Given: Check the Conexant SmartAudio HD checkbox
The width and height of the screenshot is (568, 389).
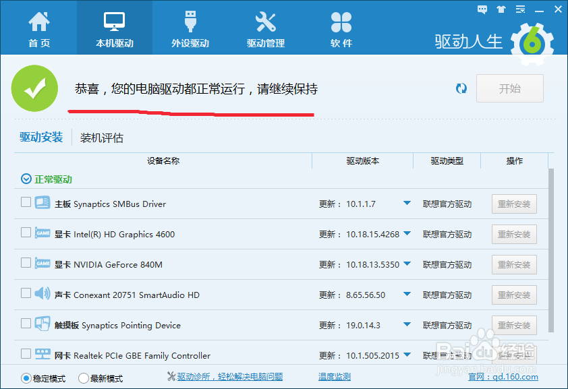Looking at the screenshot, I should pyautogui.click(x=26, y=293).
